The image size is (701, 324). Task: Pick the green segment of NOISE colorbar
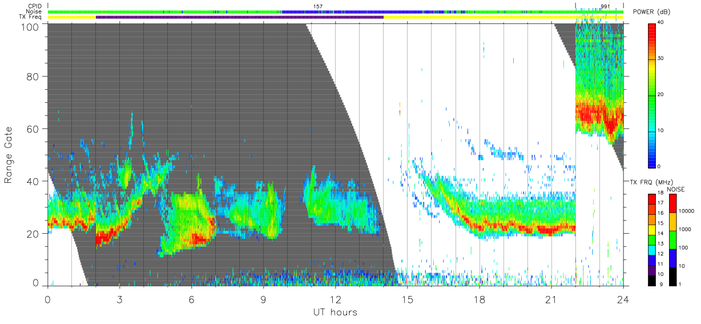click(673, 239)
